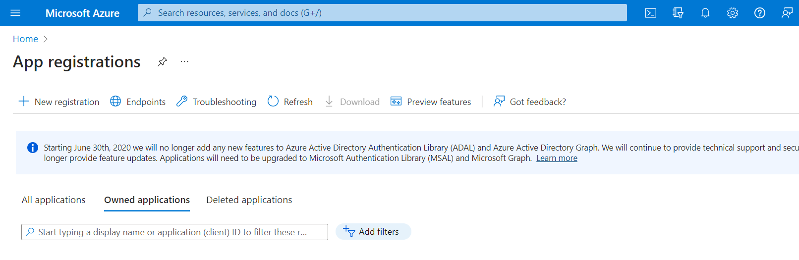
Task: Open Endpoints from the command bar
Action: pyautogui.click(x=138, y=102)
